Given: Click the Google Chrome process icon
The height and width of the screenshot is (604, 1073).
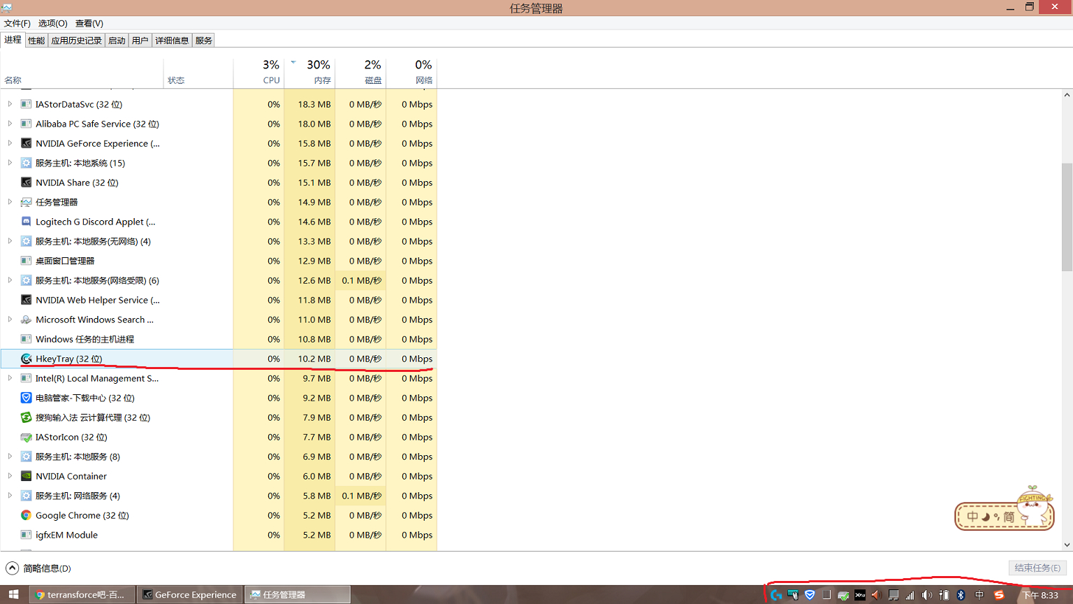Looking at the screenshot, I should click(x=26, y=515).
